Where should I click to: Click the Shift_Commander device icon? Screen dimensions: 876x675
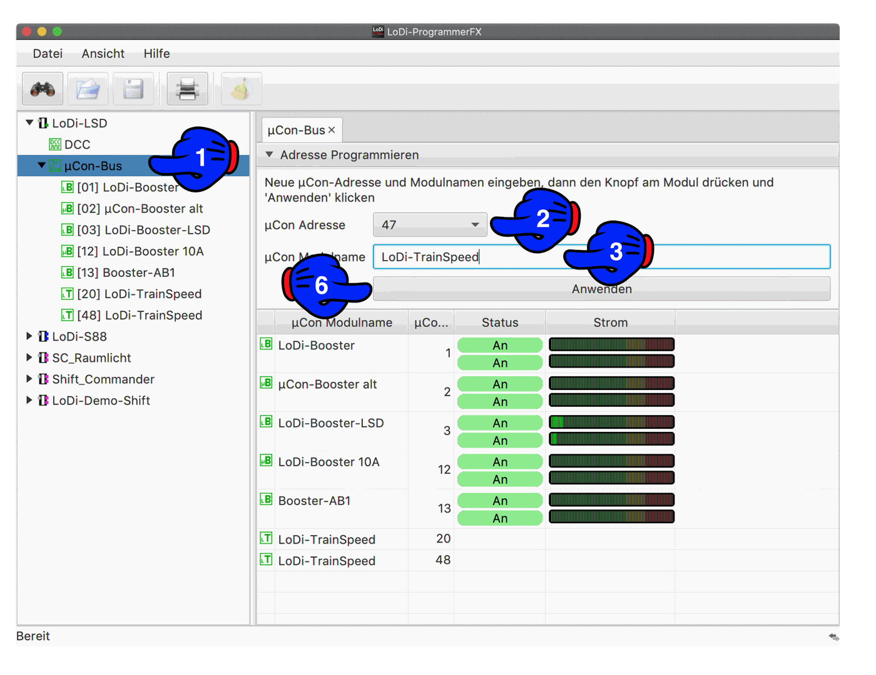tap(43, 379)
